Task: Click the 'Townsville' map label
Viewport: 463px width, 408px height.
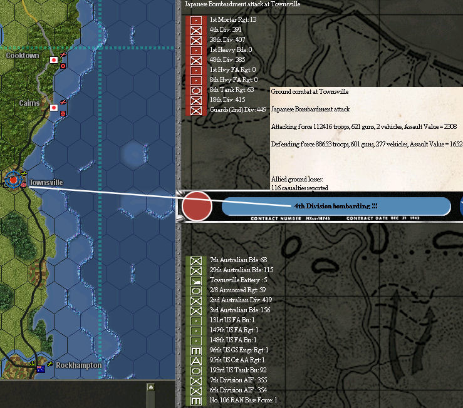Action: tap(46, 183)
